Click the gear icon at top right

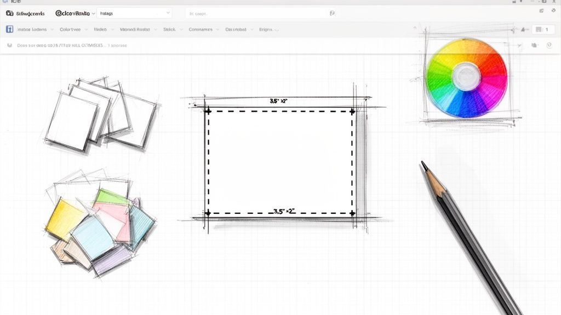point(553,10)
